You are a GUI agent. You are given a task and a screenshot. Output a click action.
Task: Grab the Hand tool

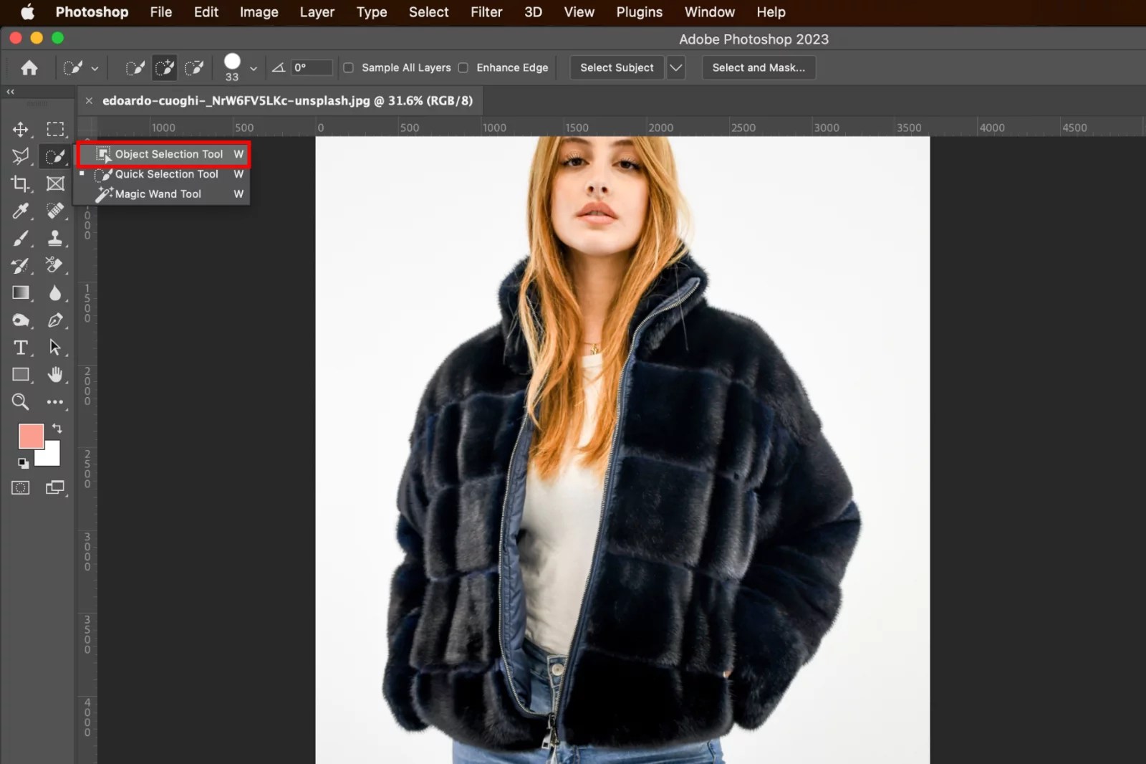pos(54,374)
